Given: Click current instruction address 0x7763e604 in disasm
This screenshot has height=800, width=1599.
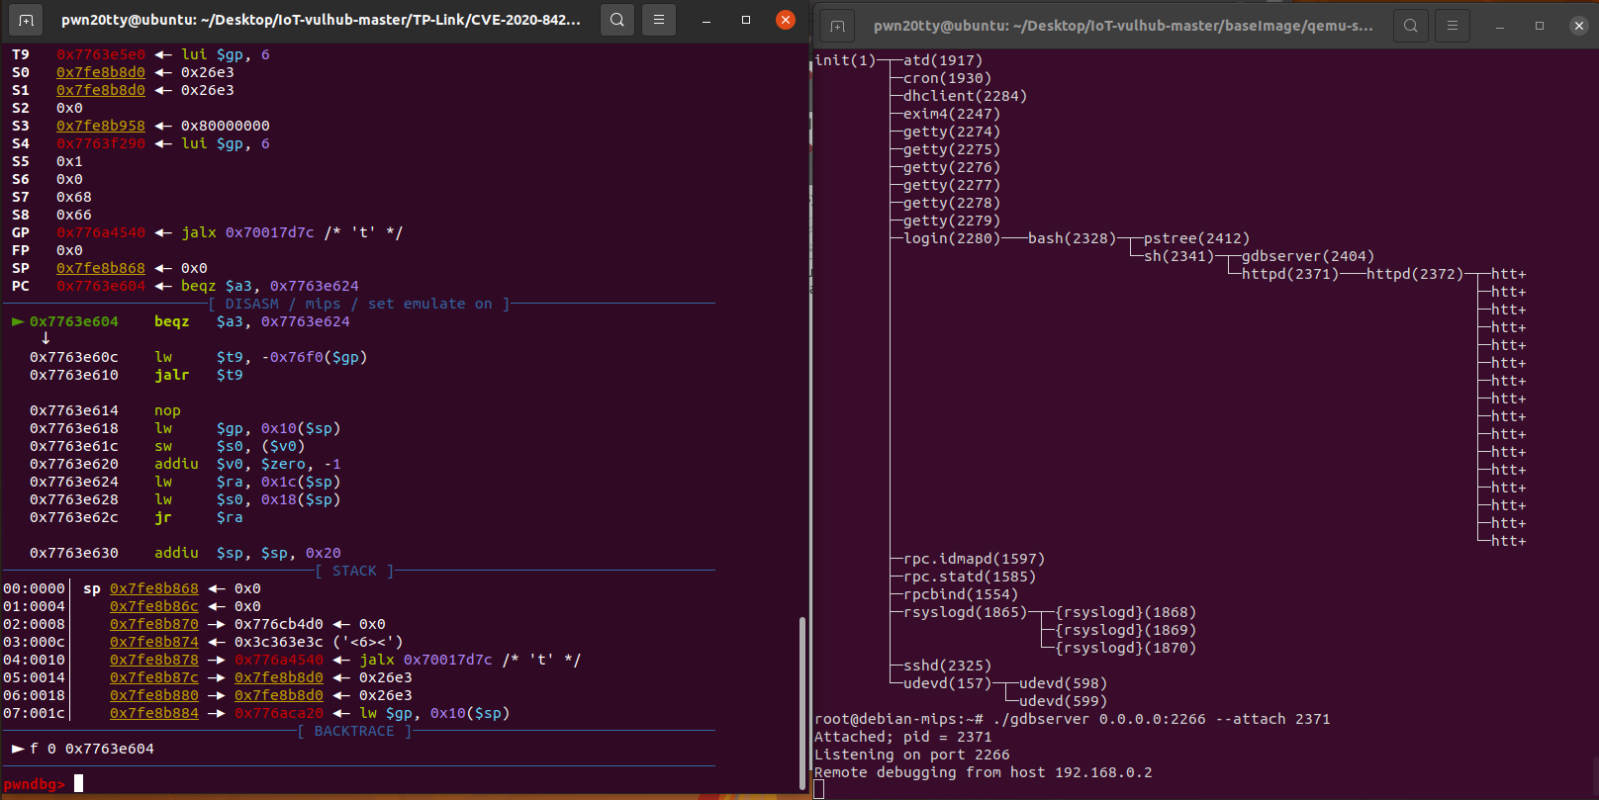Looking at the screenshot, I should coord(74,321).
